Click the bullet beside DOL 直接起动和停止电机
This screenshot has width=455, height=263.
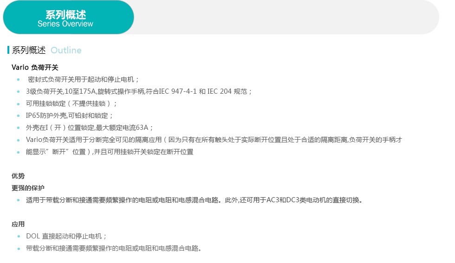(x=19, y=237)
